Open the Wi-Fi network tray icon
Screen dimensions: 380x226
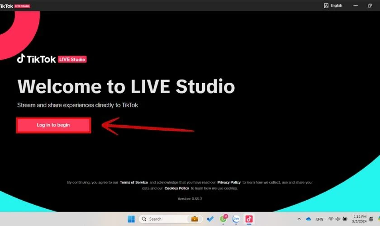331,219
